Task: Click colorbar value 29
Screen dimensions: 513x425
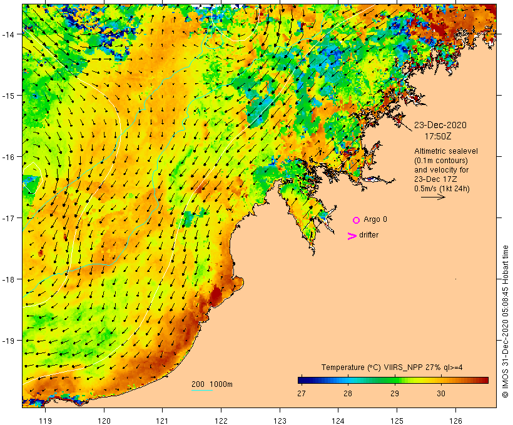Action: (395, 393)
